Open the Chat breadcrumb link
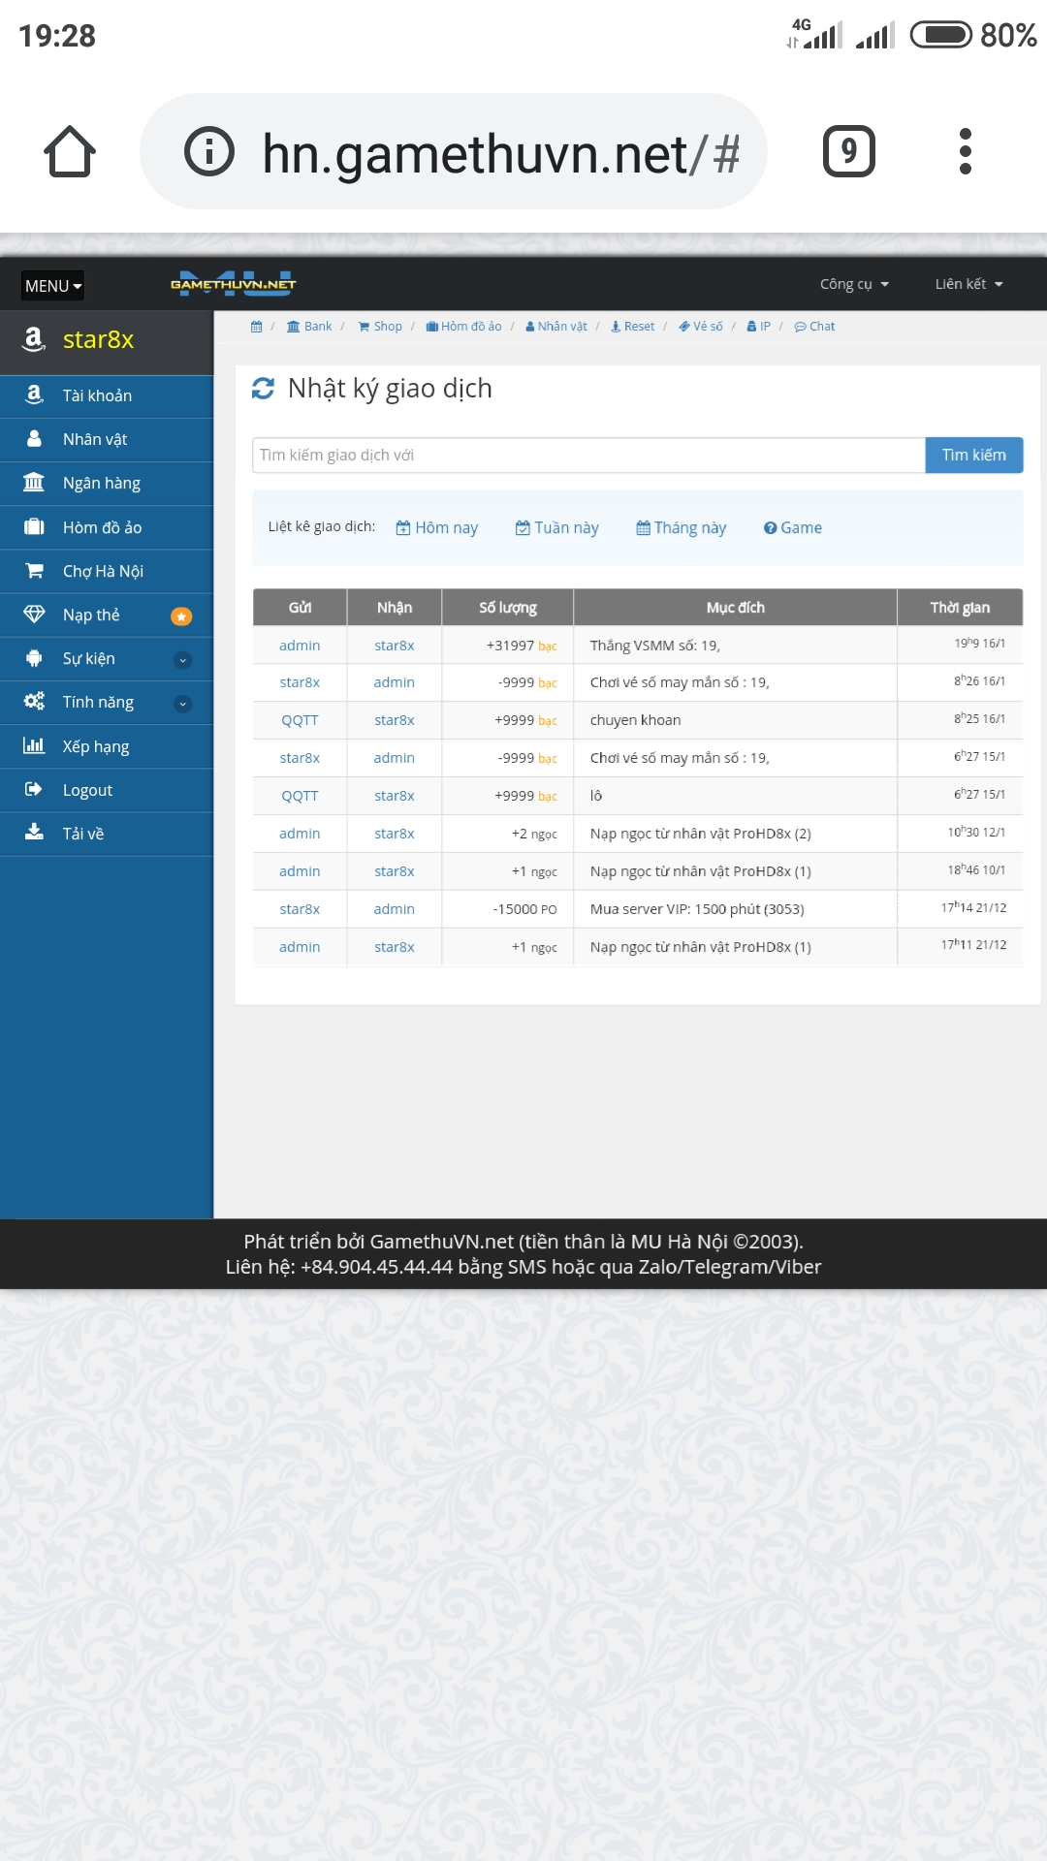The width and height of the screenshot is (1047, 1861). (x=814, y=327)
